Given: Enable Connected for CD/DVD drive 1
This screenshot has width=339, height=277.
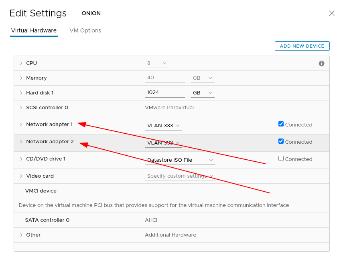Looking at the screenshot, I should pos(281,159).
